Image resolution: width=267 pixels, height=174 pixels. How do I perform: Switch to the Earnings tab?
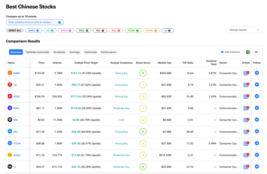pos(75,52)
